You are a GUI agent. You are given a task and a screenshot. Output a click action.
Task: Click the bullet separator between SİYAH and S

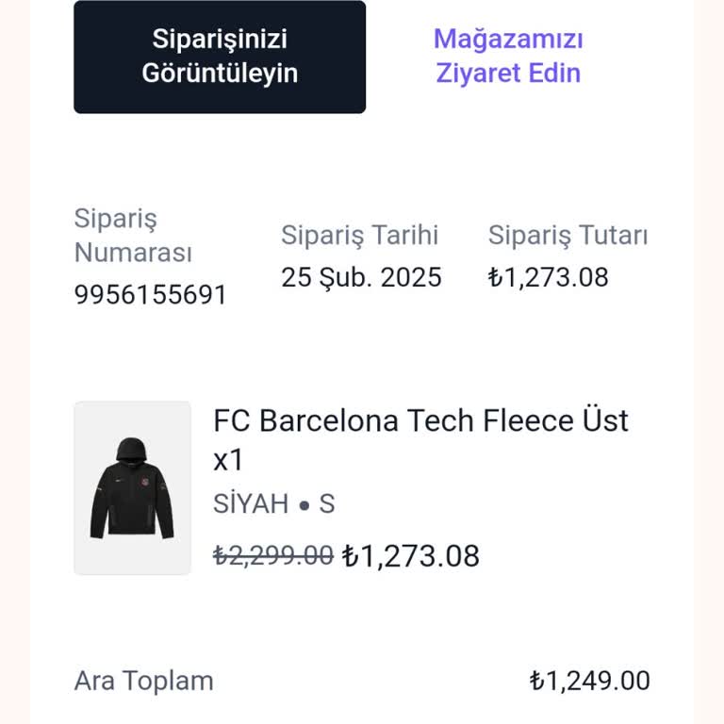point(304,505)
